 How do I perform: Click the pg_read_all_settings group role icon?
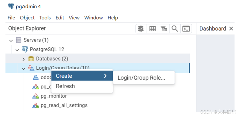36,105
